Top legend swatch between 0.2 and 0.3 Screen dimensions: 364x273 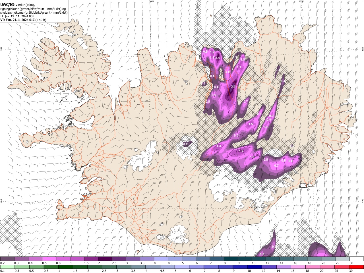coord(7,259)
